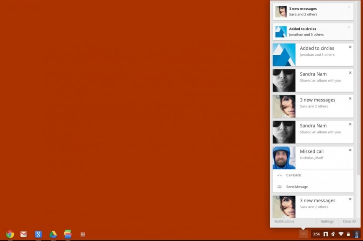Close first Sandra Nam notification
The height and width of the screenshot is (241, 363).
[350, 73]
